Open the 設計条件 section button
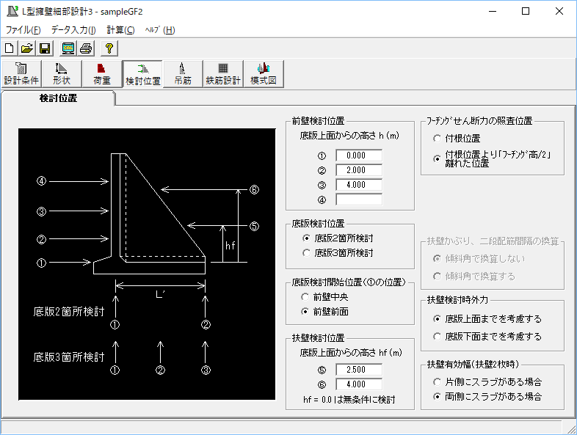577x435 pixels. point(21,74)
